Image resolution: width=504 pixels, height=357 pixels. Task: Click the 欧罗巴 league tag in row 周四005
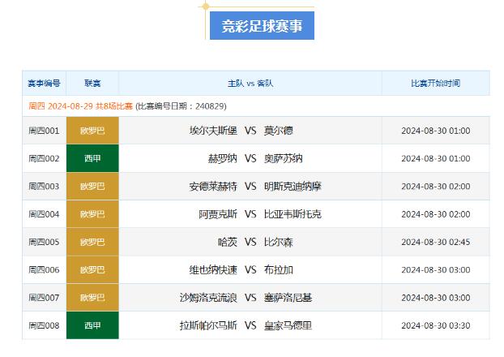coord(92,242)
